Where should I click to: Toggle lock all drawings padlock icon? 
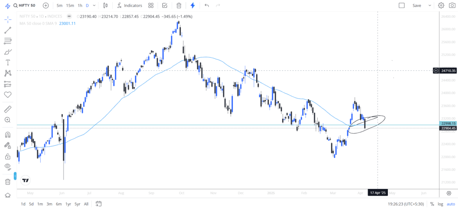(x=8, y=157)
